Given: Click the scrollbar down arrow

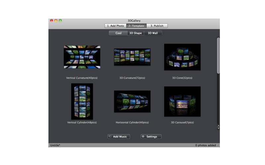Looking at the screenshot, I should [x=218, y=128].
